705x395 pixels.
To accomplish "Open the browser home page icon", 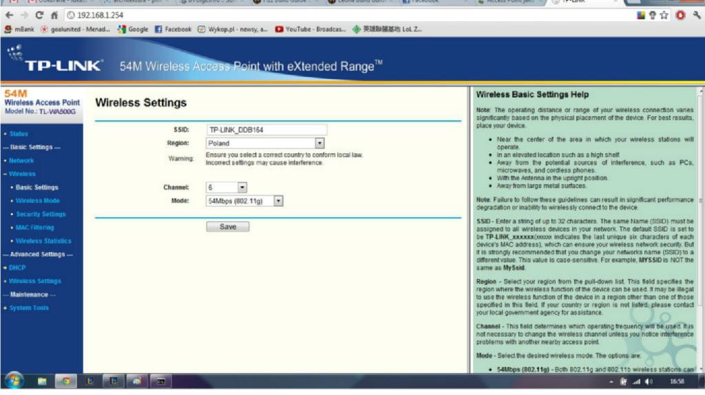I will 54,15.
